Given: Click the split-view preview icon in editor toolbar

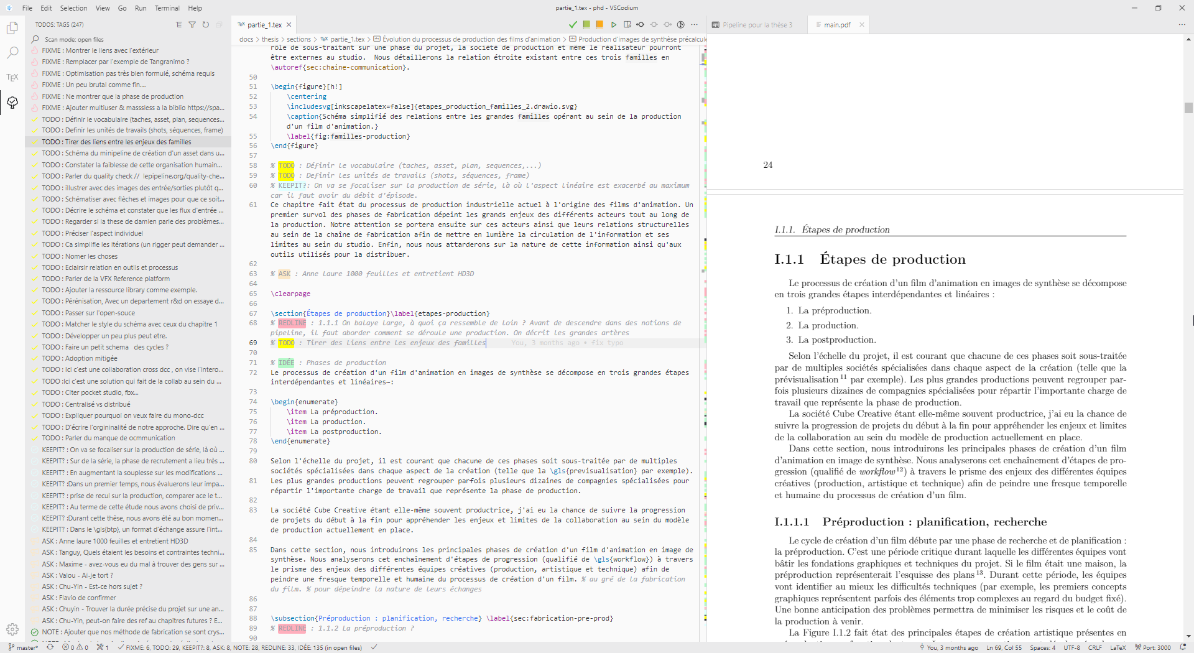Looking at the screenshot, I should pyautogui.click(x=627, y=25).
